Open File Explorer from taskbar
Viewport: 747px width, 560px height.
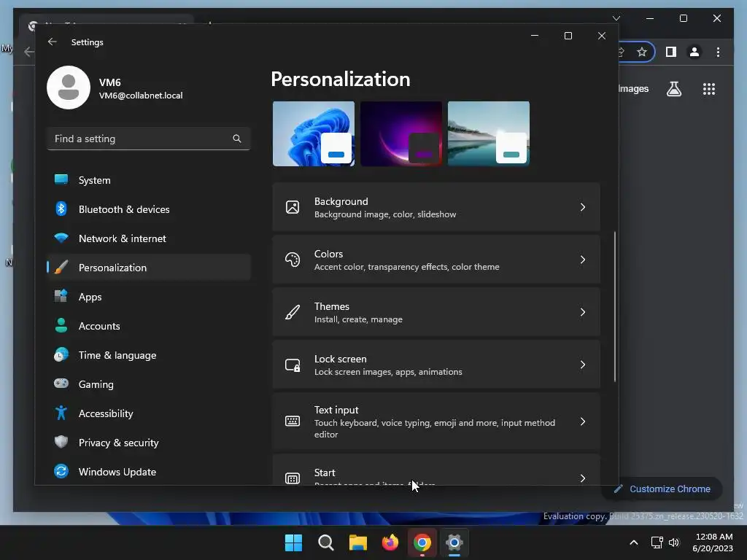pos(357,542)
